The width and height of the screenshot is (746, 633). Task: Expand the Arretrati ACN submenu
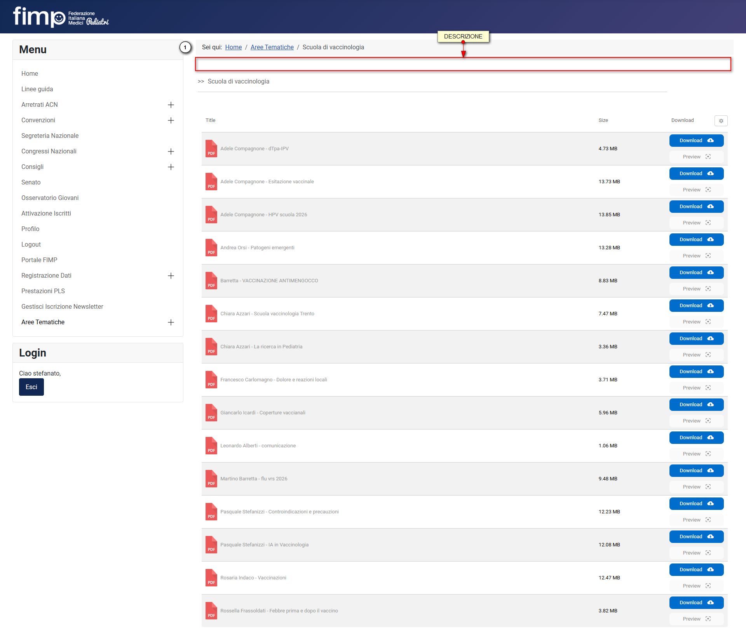point(171,105)
